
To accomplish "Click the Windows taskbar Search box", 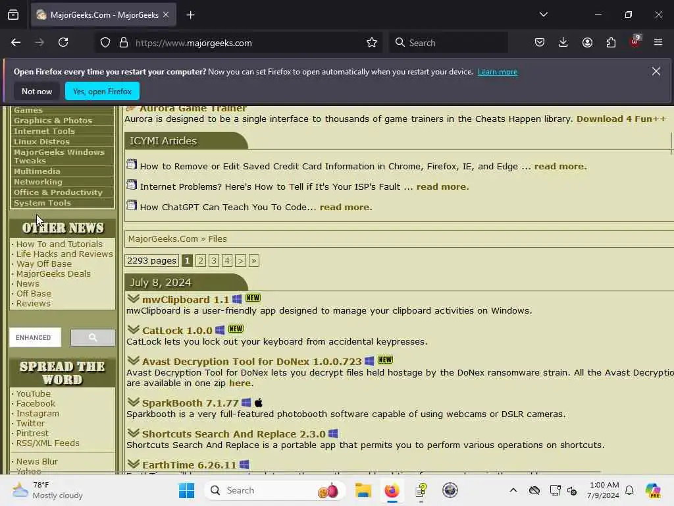I will (x=275, y=490).
